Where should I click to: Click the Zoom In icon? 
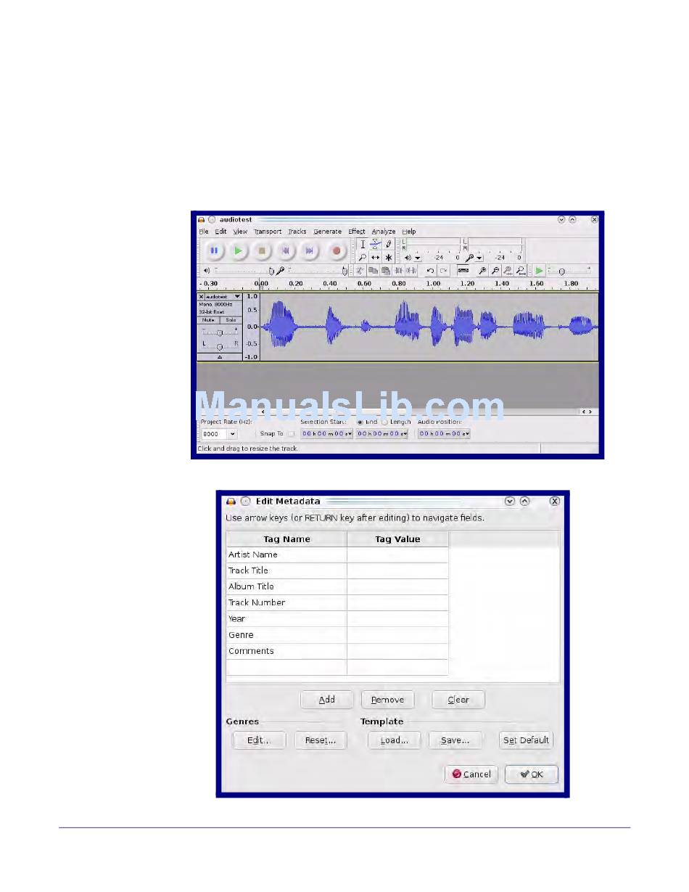point(482,270)
